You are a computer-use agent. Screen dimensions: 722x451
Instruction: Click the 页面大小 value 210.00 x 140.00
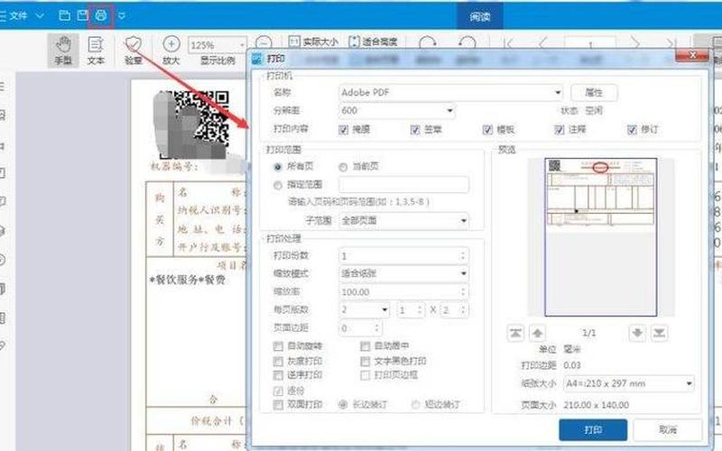[596, 405]
